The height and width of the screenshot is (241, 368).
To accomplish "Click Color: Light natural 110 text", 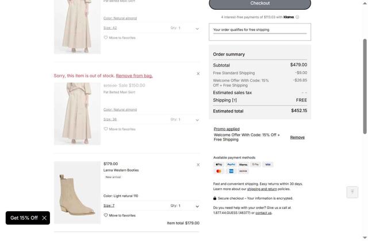I will 121,196.
